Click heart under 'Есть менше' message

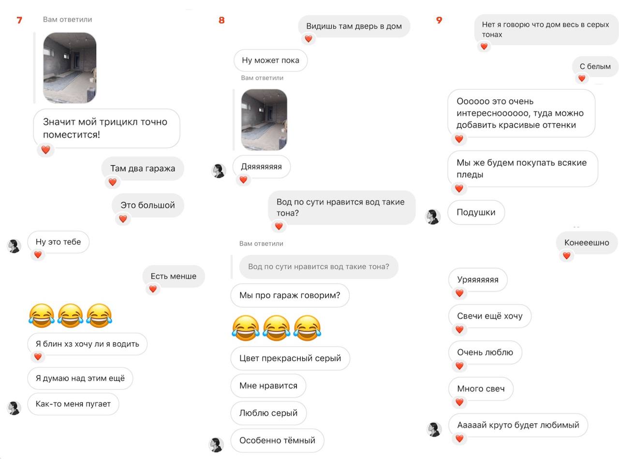click(x=153, y=289)
